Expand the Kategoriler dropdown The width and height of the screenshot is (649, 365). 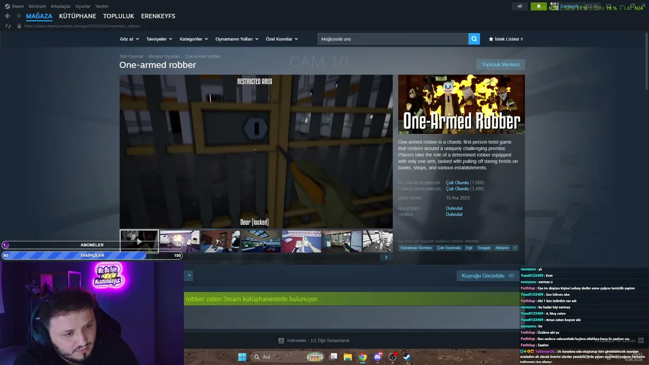pyautogui.click(x=194, y=39)
